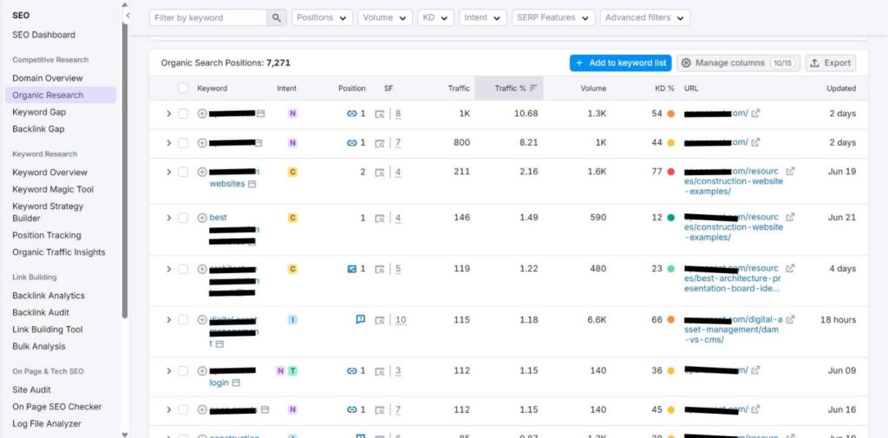Check the box for the 'websites' keyword row
This screenshot has height=438, width=888.
click(x=183, y=172)
